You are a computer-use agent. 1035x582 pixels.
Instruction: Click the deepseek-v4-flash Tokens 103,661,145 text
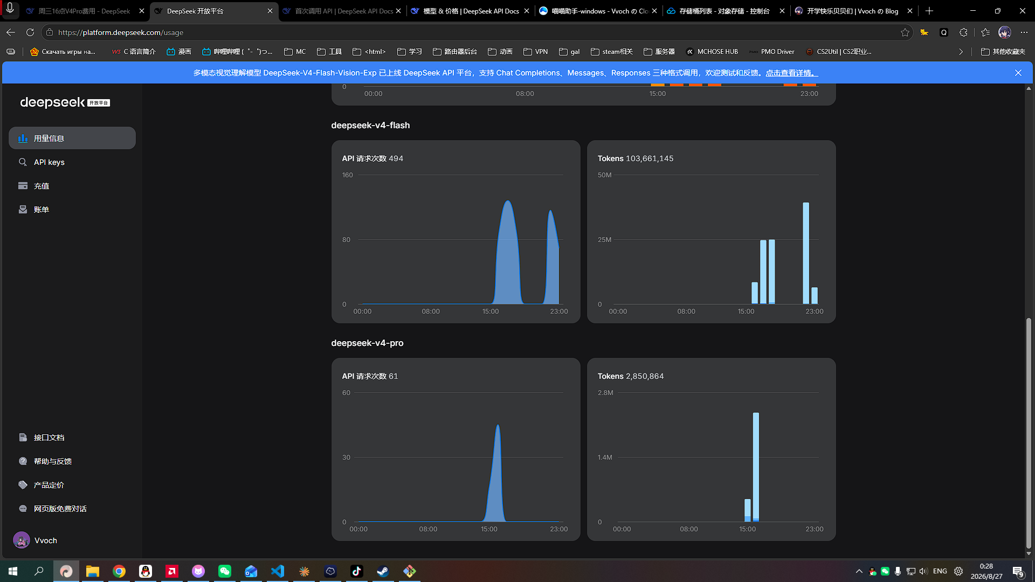click(636, 158)
